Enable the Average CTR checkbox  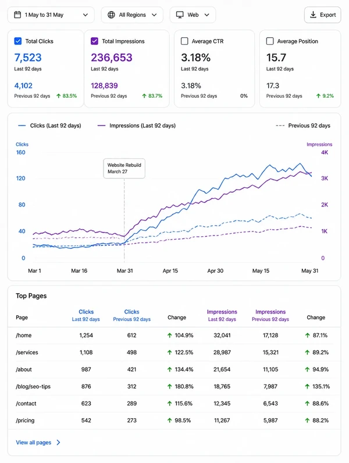coord(184,41)
